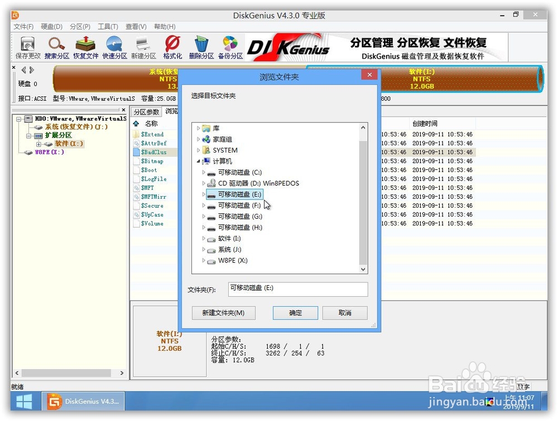Open the 查看(V) menu
Image resolution: width=558 pixels, height=421 pixels.
pyautogui.click(x=136, y=26)
